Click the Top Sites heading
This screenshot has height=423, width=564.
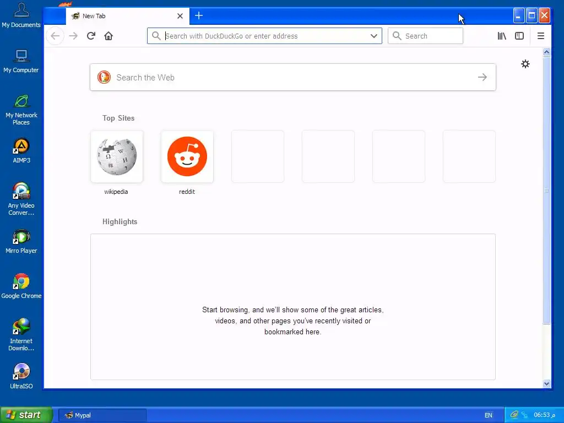click(118, 118)
